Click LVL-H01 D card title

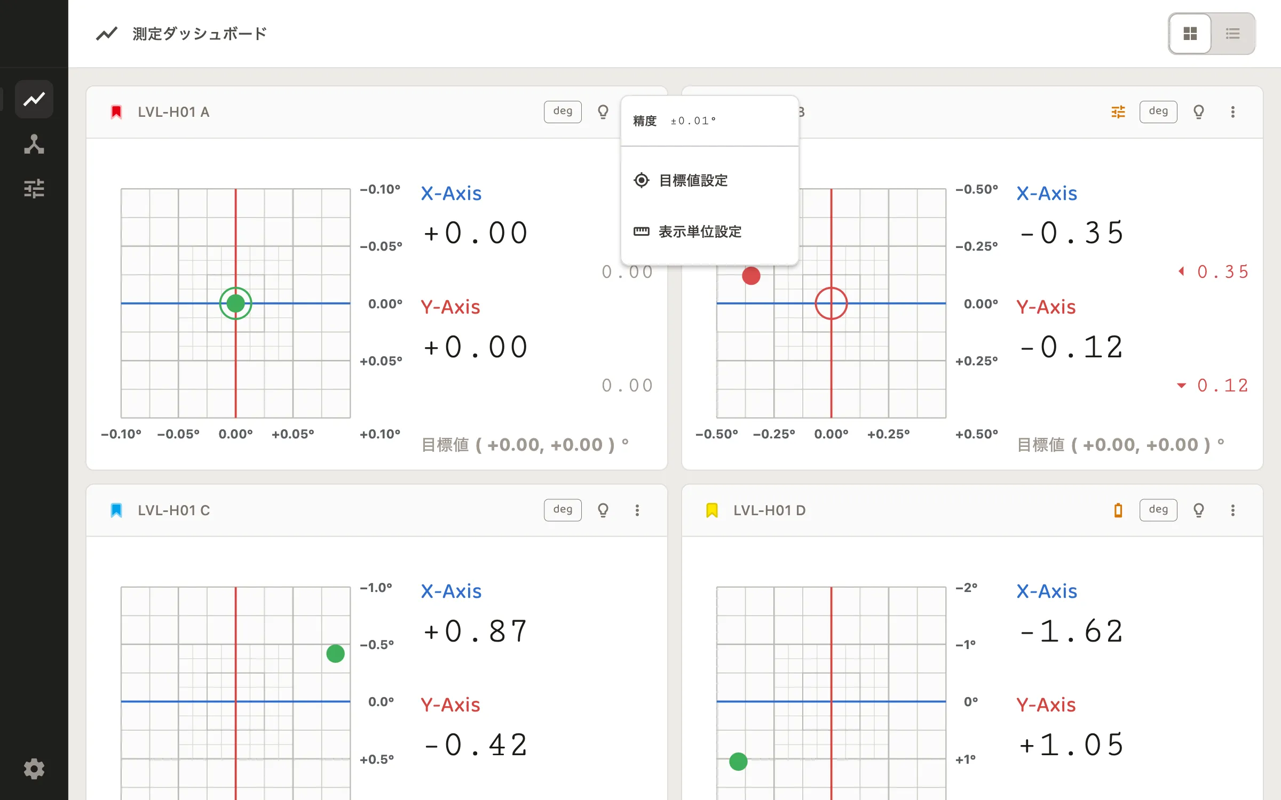coord(769,510)
